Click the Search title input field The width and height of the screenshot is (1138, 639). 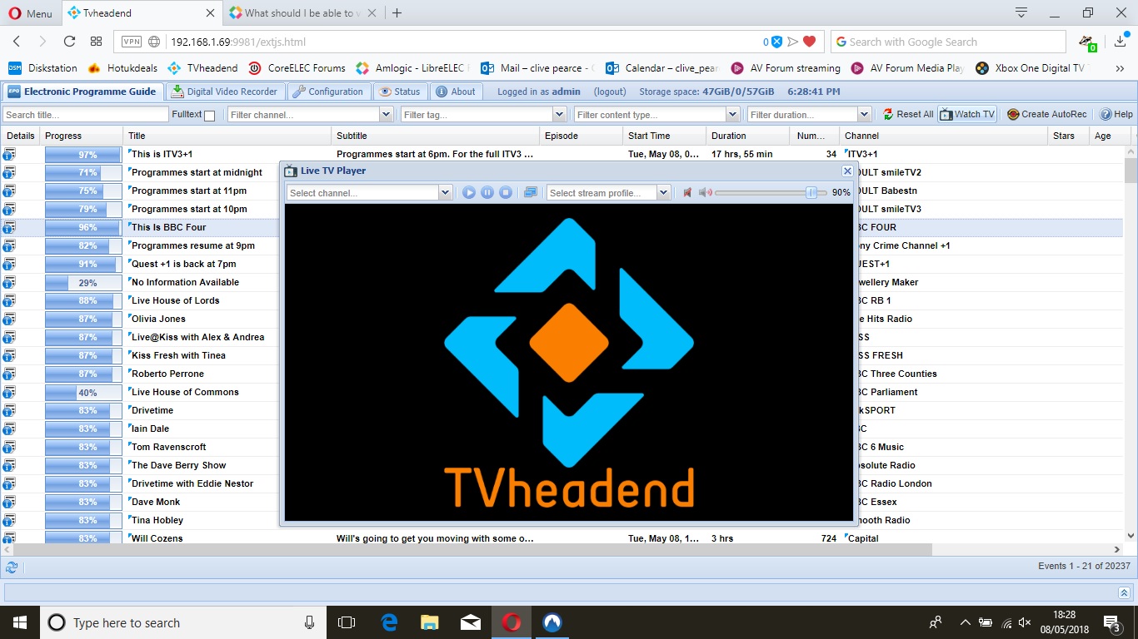coord(85,115)
